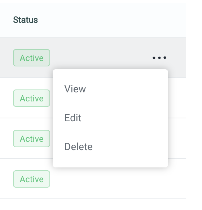This screenshot has width=202, height=210.
Task: Select the highlighted first table row
Action: (x=93, y=57)
